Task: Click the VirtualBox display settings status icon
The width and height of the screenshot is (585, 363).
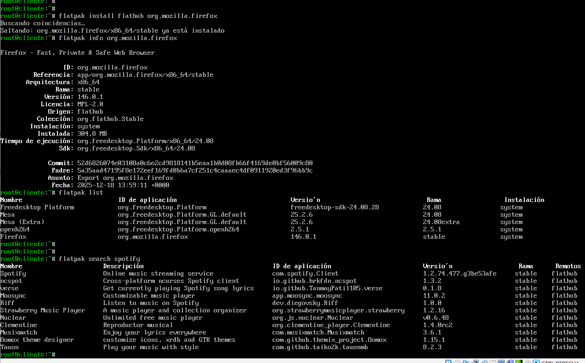Action: click(501, 361)
